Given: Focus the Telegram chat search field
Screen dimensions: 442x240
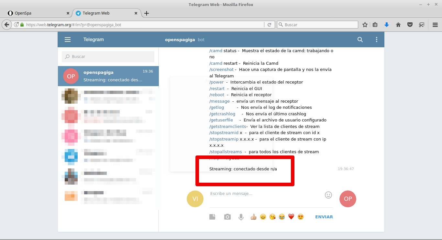Looking at the screenshot, I should [x=108, y=57].
